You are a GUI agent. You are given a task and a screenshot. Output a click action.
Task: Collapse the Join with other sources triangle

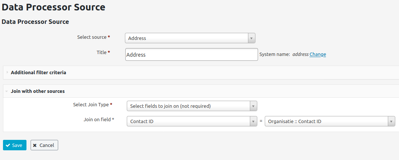[x=6, y=91]
